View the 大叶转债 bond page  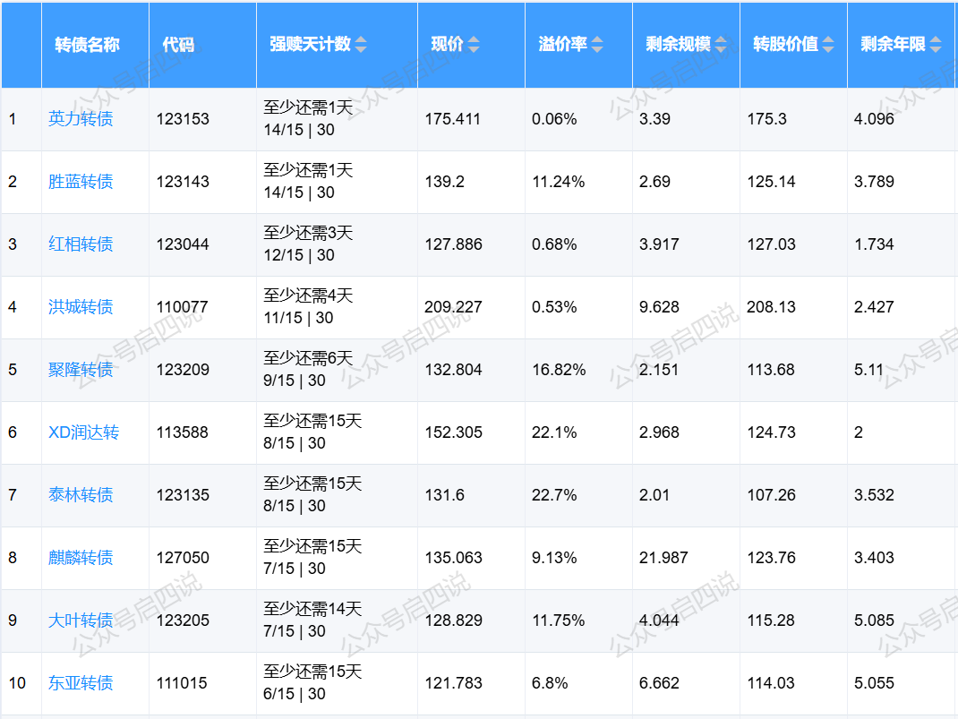point(81,621)
